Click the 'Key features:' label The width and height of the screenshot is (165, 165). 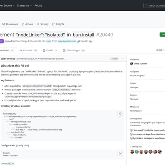point(7,80)
